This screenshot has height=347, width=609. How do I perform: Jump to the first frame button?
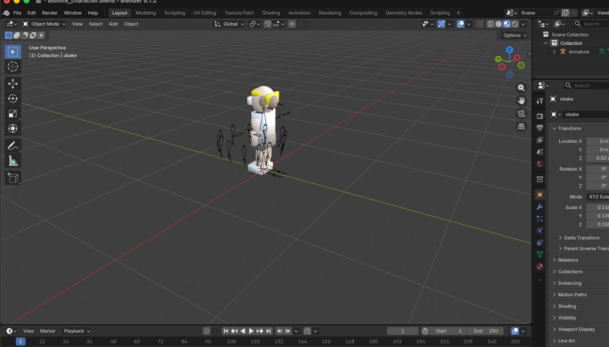(226, 331)
